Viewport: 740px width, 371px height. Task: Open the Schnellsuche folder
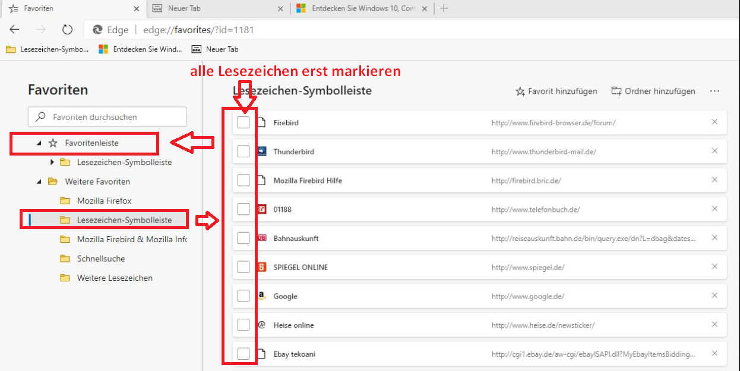pyautogui.click(x=101, y=259)
